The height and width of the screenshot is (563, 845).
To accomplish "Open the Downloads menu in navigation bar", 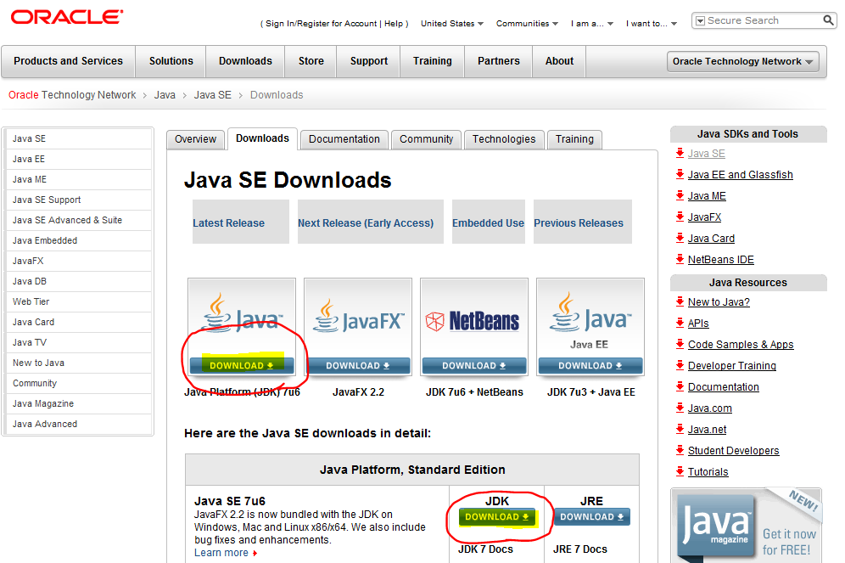I will click(x=245, y=61).
